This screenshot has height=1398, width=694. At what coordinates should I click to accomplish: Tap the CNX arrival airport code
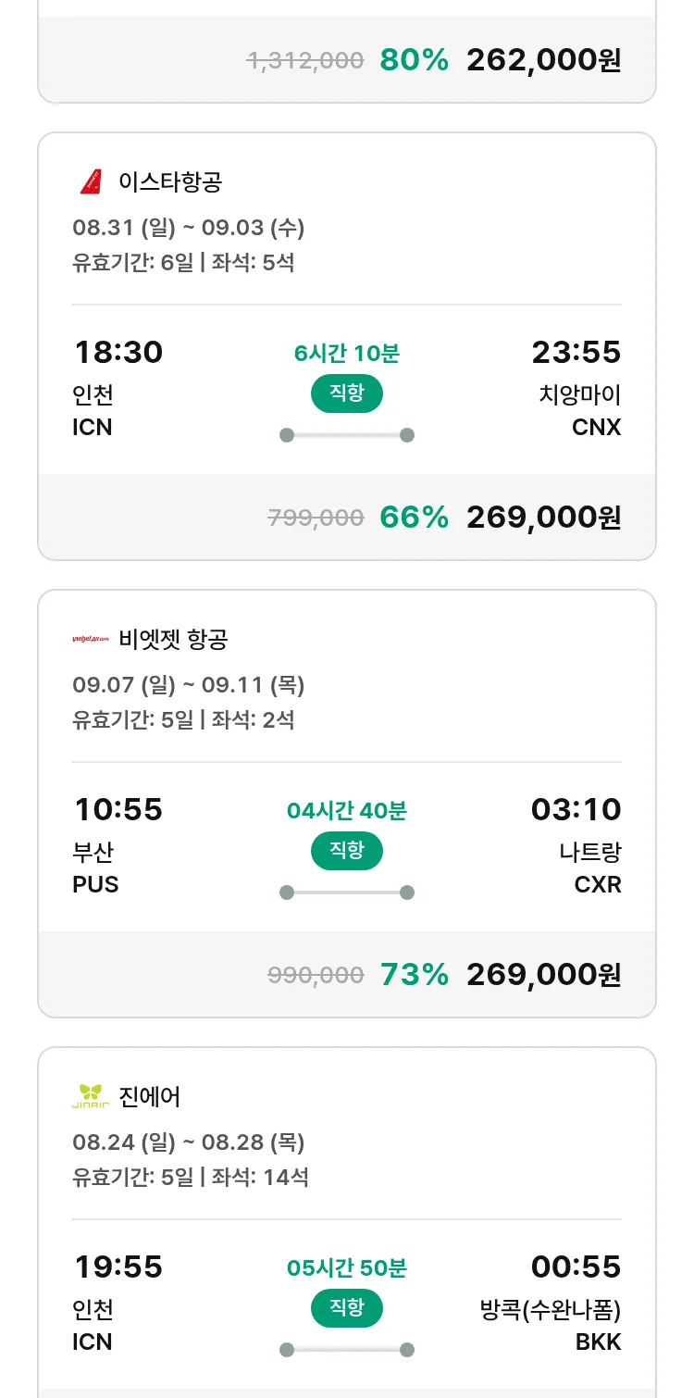(597, 428)
